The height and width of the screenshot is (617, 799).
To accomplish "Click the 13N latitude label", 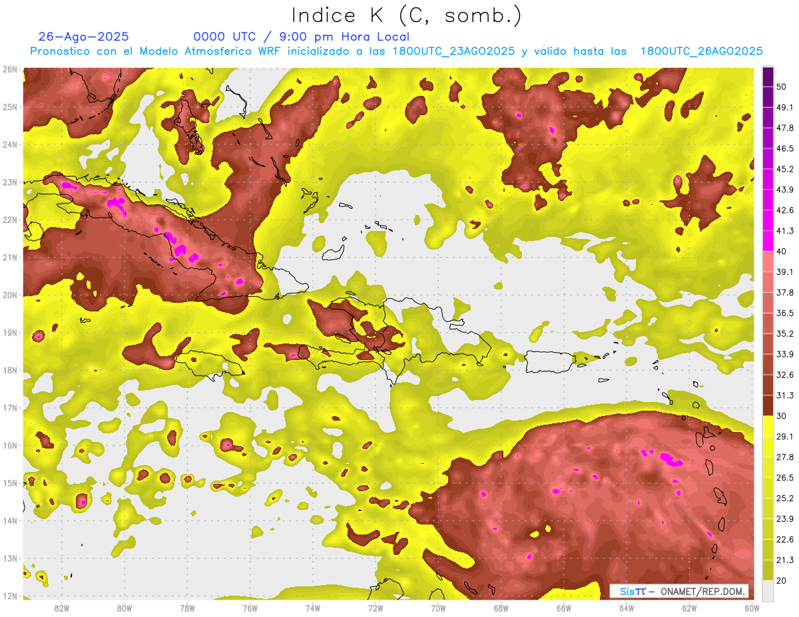I will pos(9,558).
